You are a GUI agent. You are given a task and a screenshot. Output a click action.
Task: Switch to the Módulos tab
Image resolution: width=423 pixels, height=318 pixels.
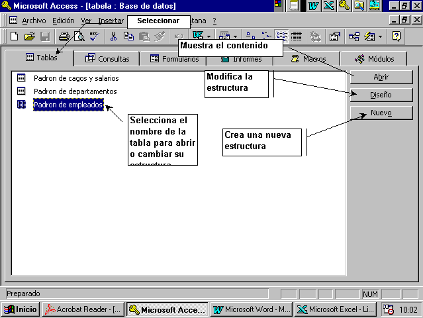coord(374,58)
